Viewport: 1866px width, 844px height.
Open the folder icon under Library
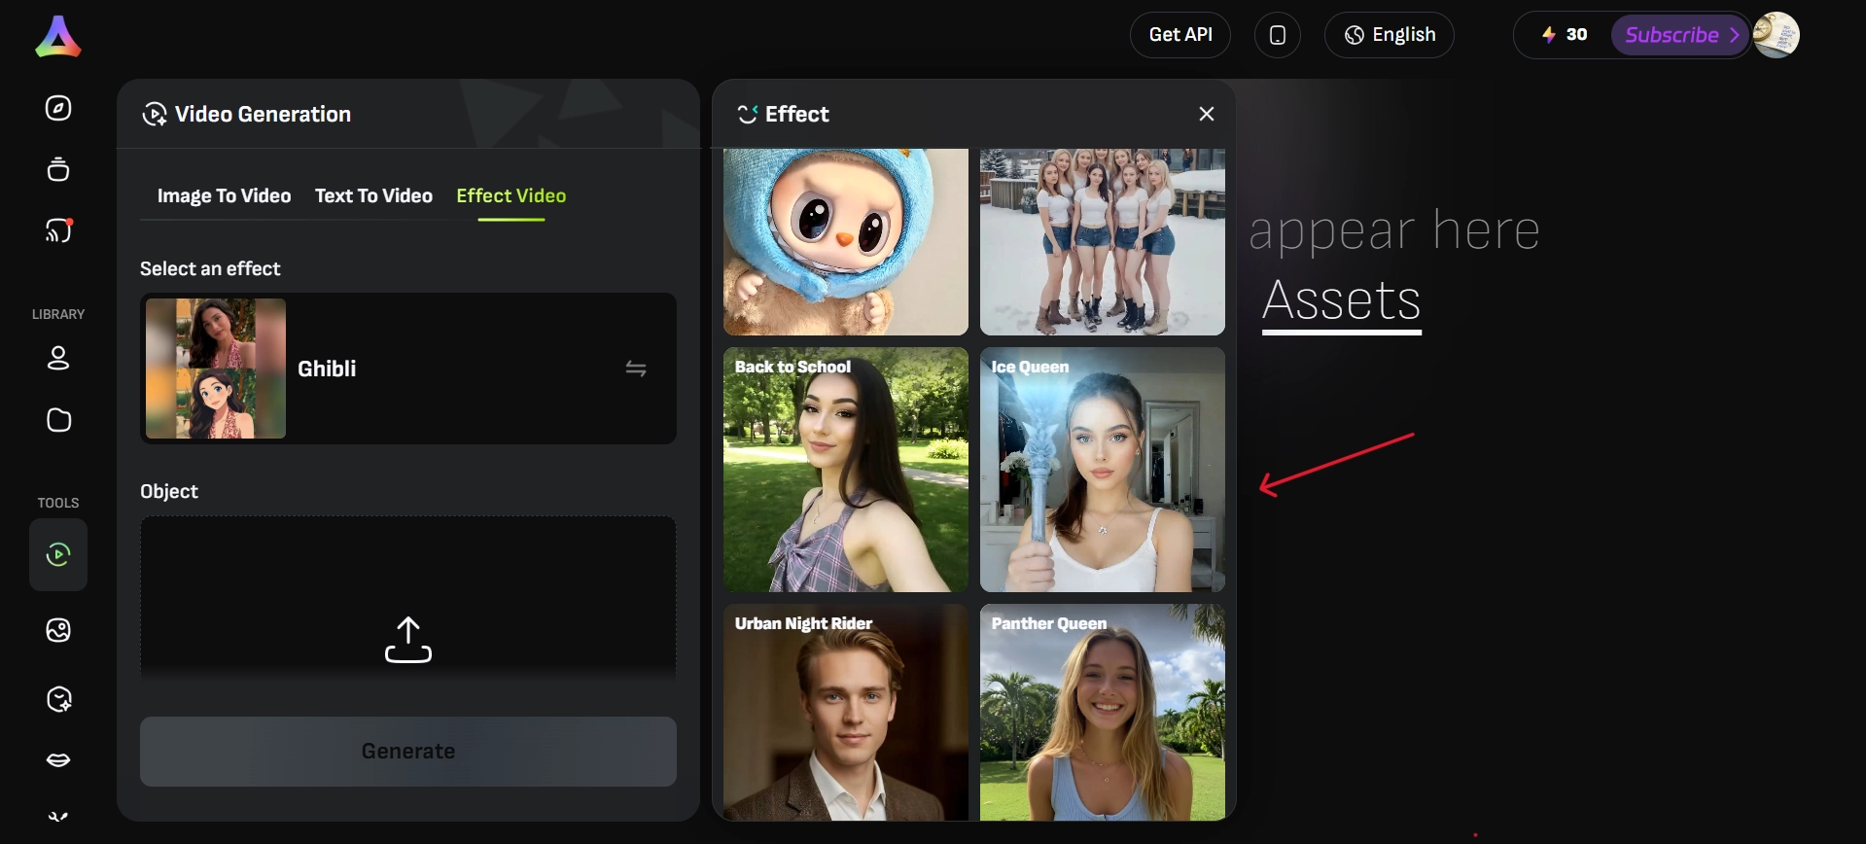(x=58, y=420)
